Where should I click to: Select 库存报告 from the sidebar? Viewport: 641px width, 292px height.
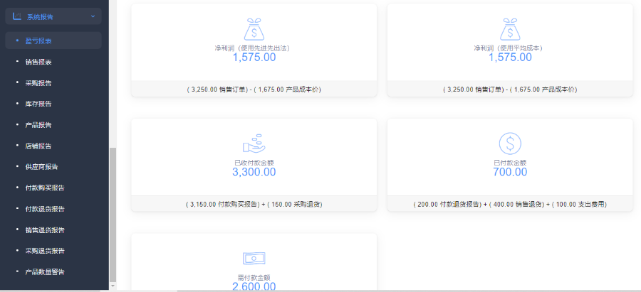[38, 104]
